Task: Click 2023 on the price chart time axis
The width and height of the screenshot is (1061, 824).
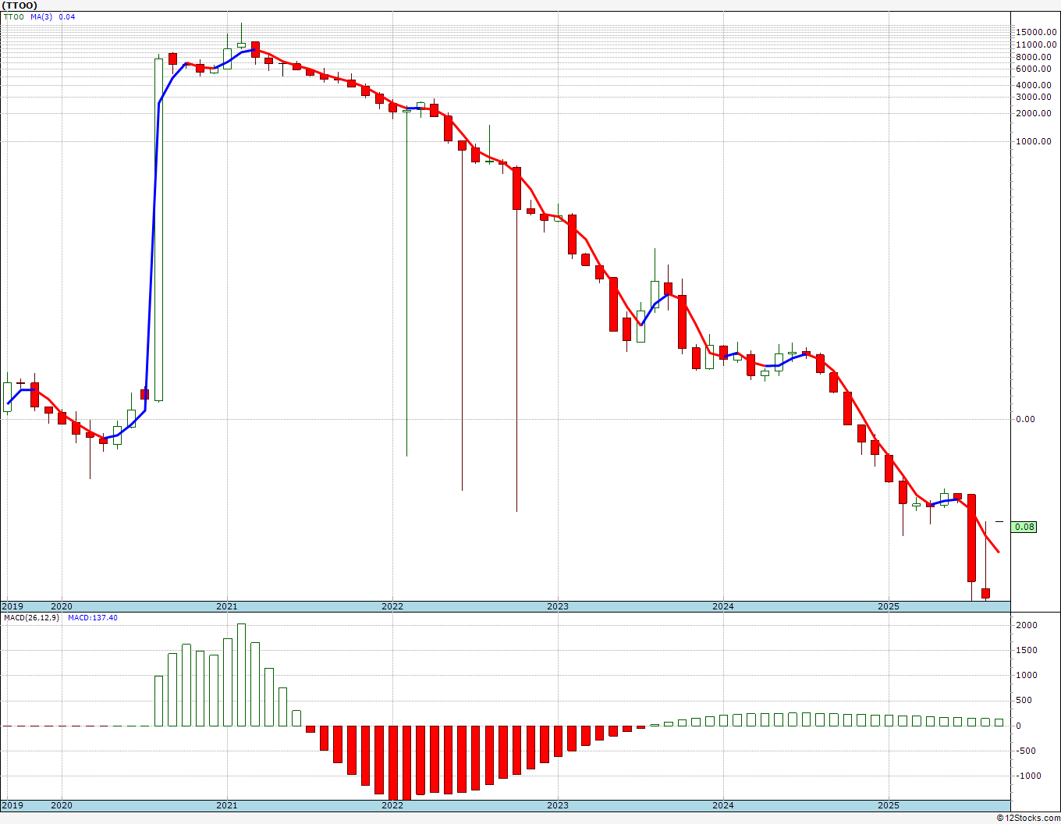Action: point(558,606)
